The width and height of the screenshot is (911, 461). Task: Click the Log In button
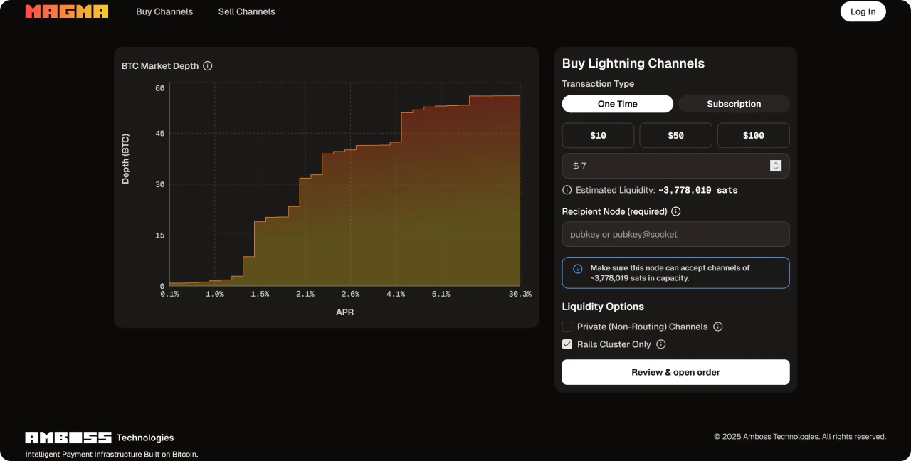tap(863, 11)
